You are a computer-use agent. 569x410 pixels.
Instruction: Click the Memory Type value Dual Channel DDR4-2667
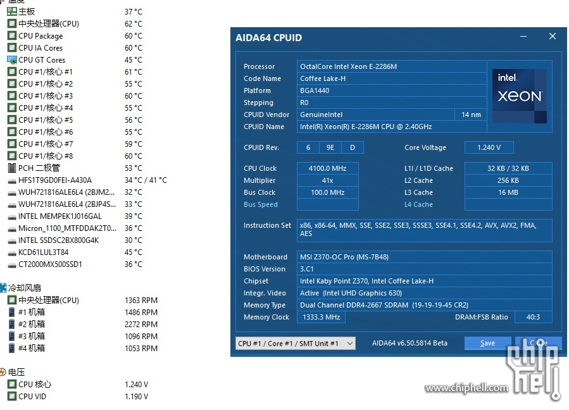[424, 305]
